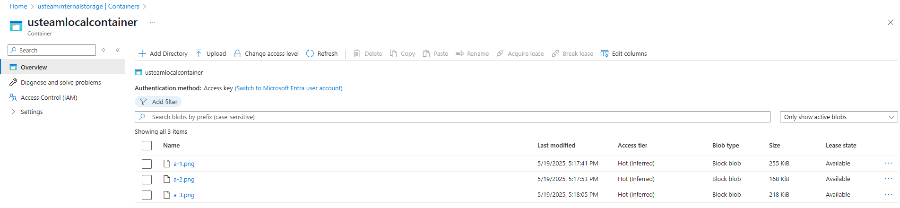Click the Break lease icon
Viewport: 900px width, 208px height.
click(555, 53)
